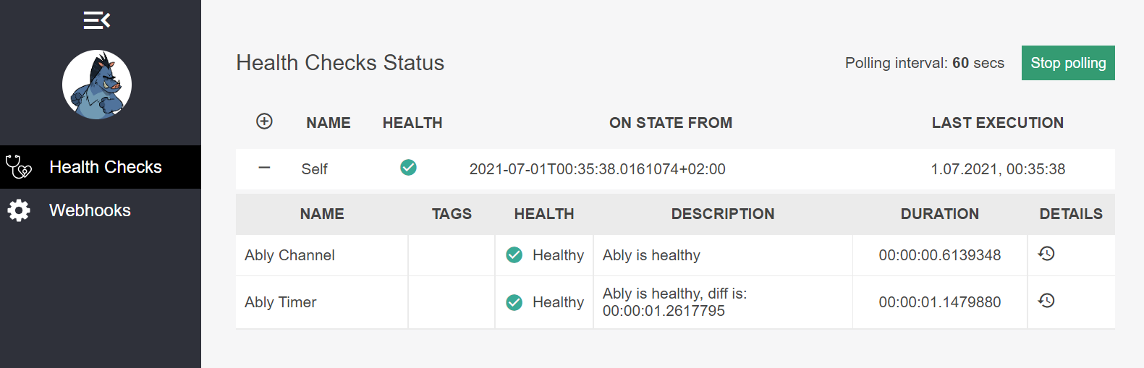The width and height of the screenshot is (1144, 368).
Task: Click the DURATION column header
Action: [x=939, y=214]
